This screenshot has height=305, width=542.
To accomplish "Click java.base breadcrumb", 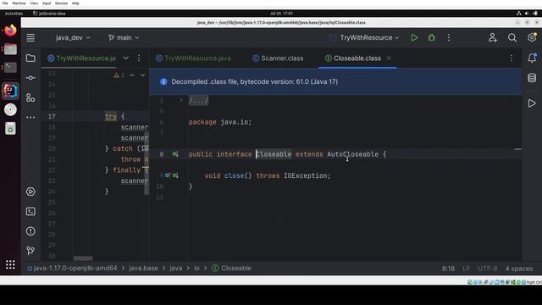I will (x=143, y=268).
